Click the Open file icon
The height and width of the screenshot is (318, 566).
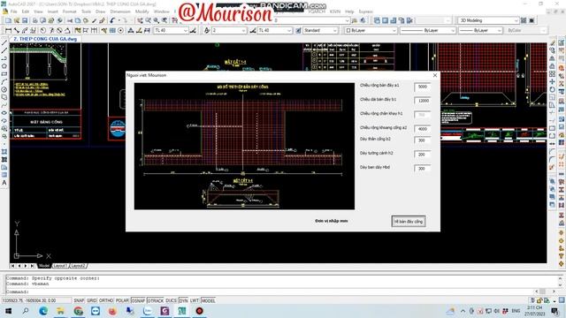(x=16, y=20)
